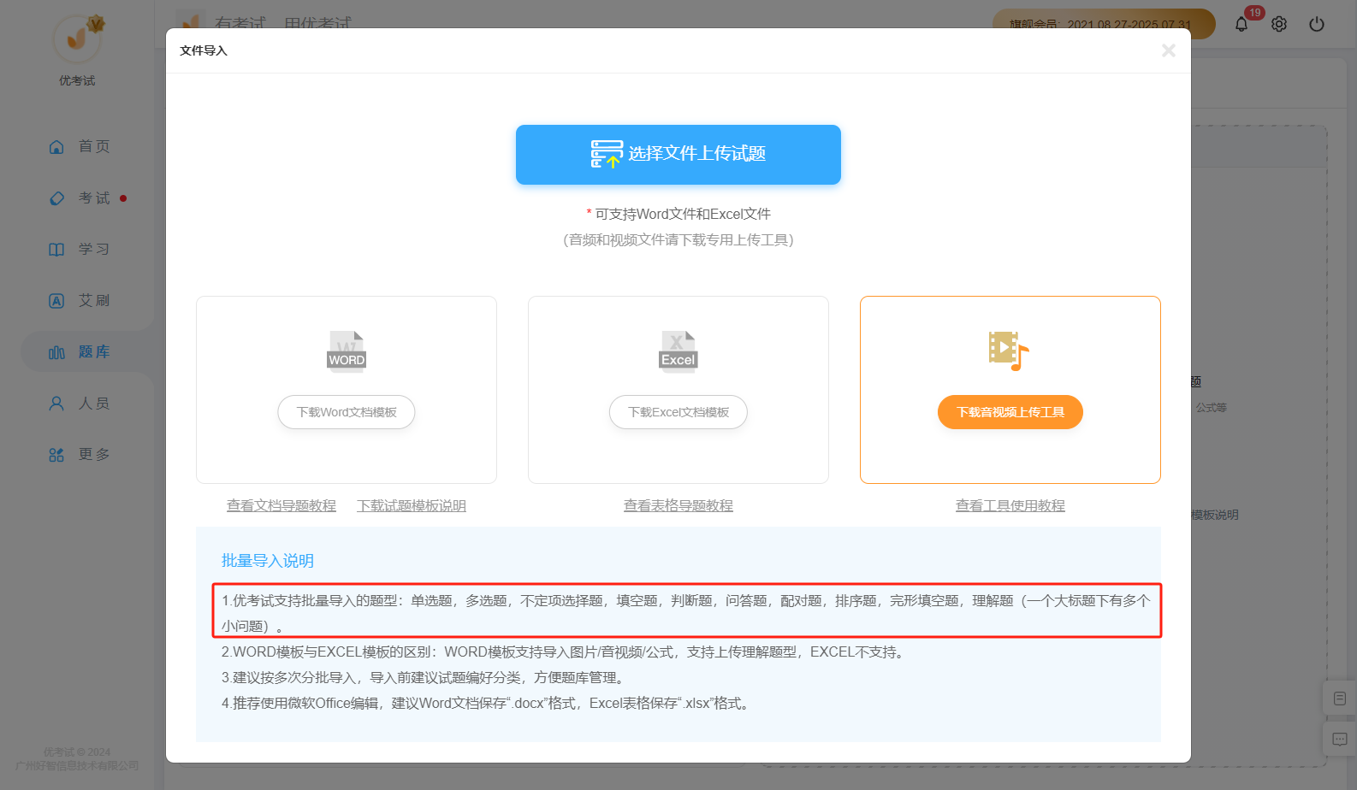This screenshot has width=1357, height=790.
Task: Click the power logout icon
Action: pyautogui.click(x=1317, y=24)
